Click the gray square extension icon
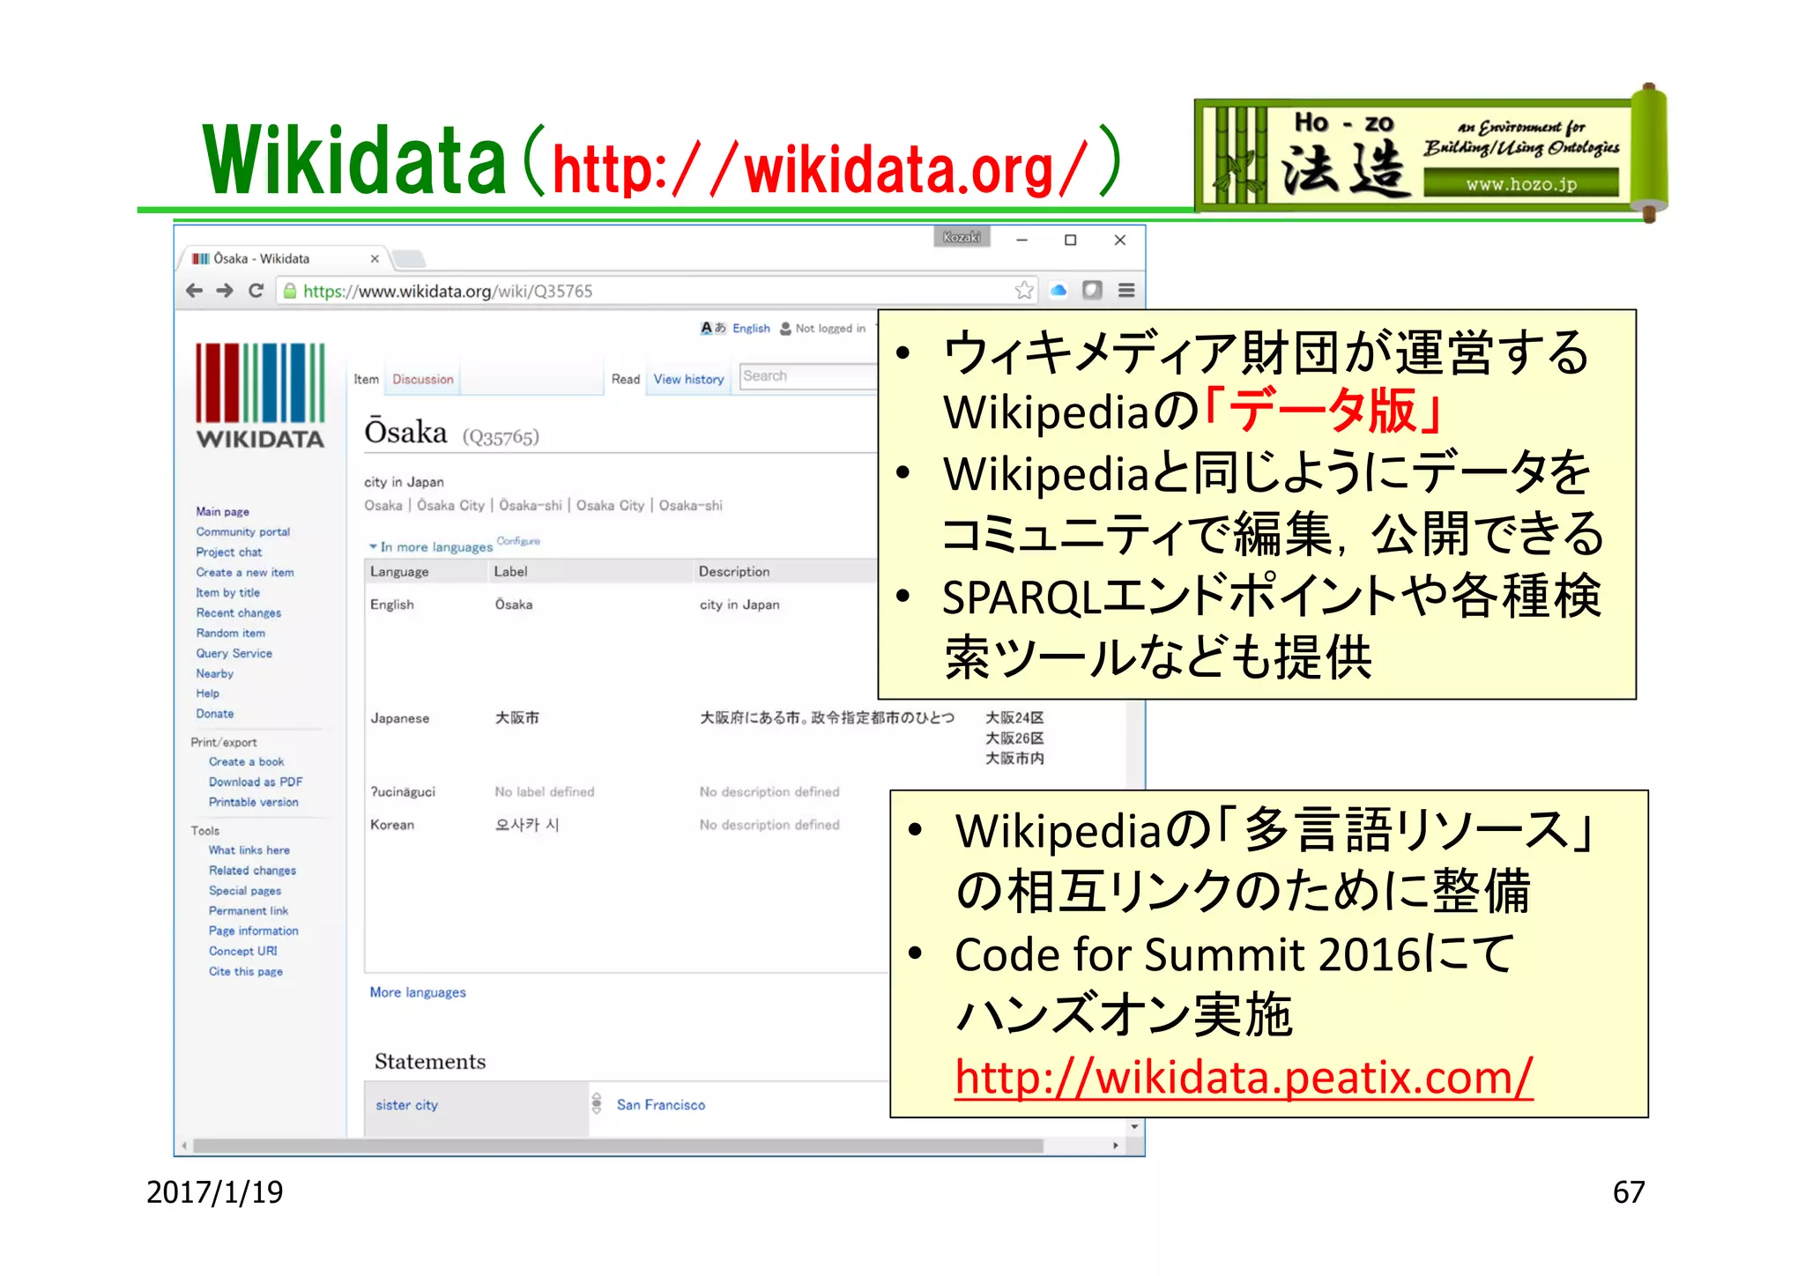Image resolution: width=1805 pixels, height=1276 pixels. 1092,290
